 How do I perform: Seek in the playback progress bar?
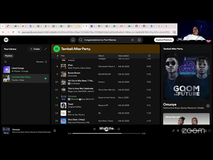tap(106, 133)
